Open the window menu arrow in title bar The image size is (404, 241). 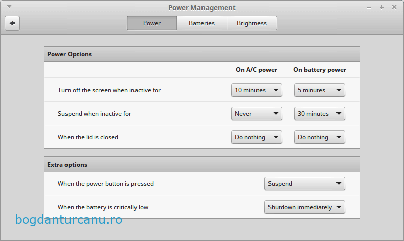click(9, 7)
